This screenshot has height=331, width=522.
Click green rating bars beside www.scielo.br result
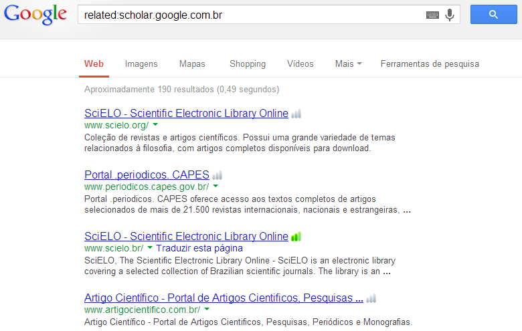pyautogui.click(x=296, y=237)
